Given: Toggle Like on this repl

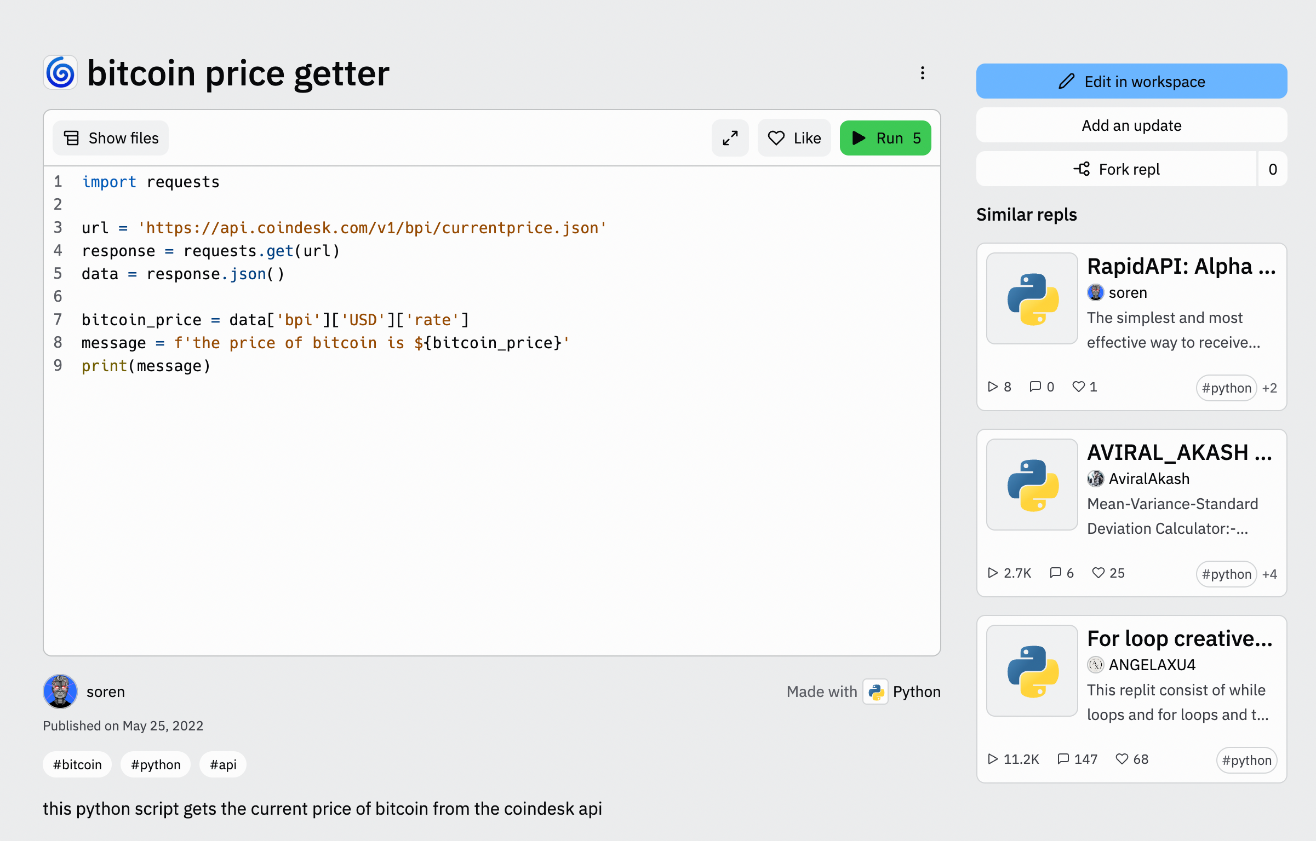Looking at the screenshot, I should coord(794,138).
